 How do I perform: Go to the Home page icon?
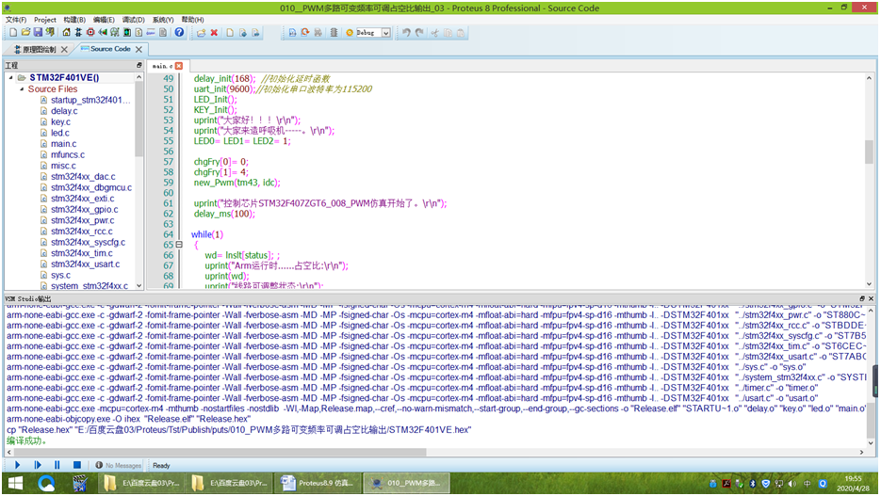(66, 33)
